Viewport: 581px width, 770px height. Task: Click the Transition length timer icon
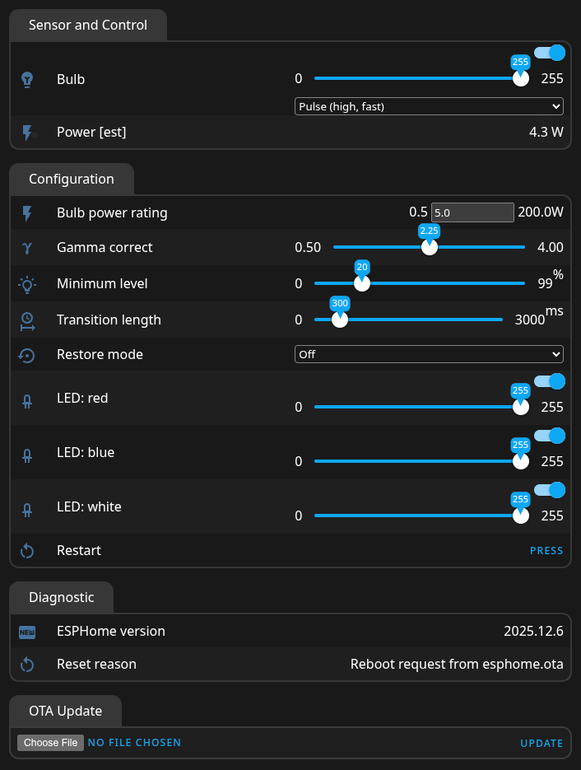tap(27, 320)
